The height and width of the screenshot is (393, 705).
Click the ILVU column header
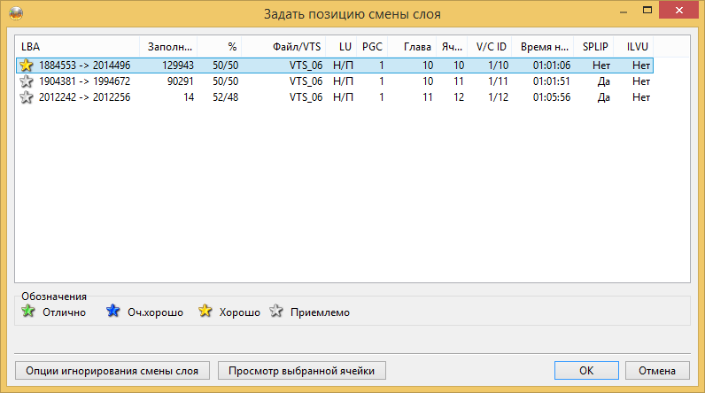coord(636,45)
